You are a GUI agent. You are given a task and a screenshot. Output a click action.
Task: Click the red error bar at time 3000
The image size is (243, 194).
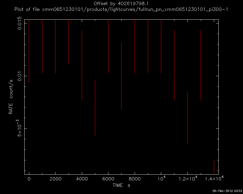(x=69, y=42)
